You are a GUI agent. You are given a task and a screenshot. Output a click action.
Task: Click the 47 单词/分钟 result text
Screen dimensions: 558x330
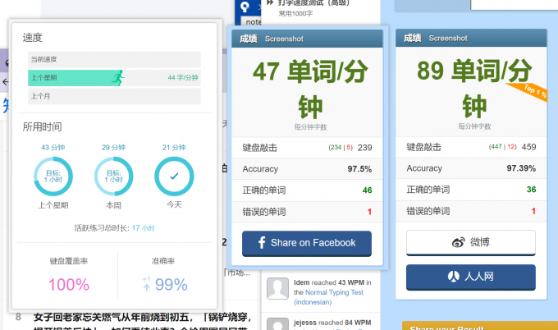pos(310,89)
